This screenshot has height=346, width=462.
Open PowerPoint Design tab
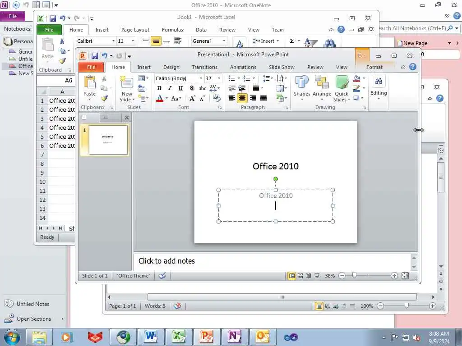click(171, 67)
